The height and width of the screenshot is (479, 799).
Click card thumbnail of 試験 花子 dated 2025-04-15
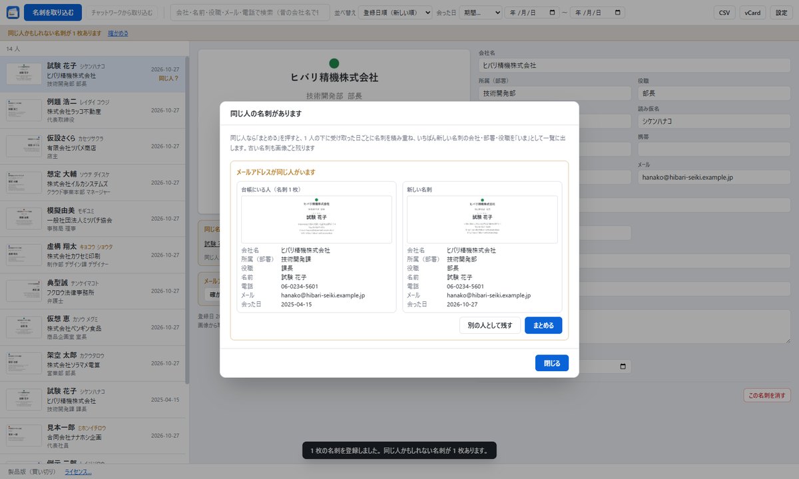(x=24, y=400)
